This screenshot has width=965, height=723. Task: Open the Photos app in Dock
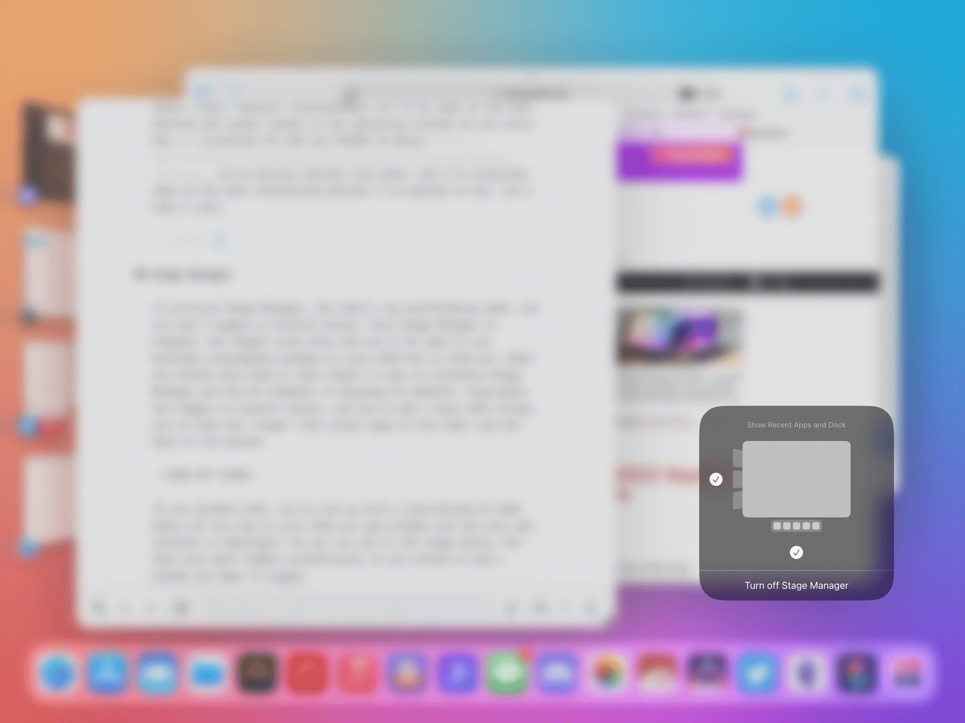[608, 672]
